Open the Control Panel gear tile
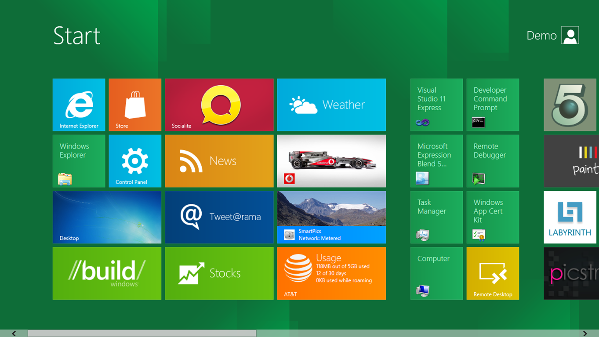599x337 pixels. click(135, 161)
